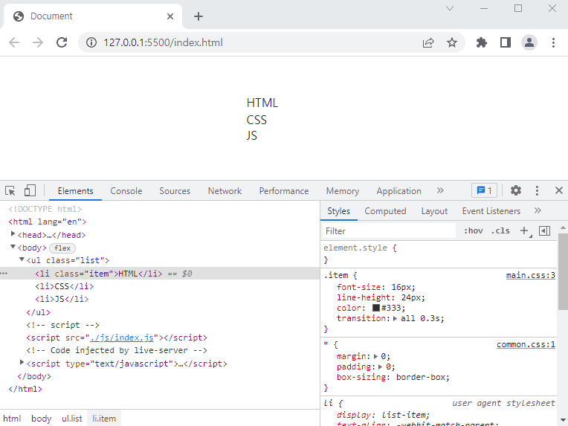568x426 pixels.
Task: Select the Styles tab
Action: (x=338, y=211)
